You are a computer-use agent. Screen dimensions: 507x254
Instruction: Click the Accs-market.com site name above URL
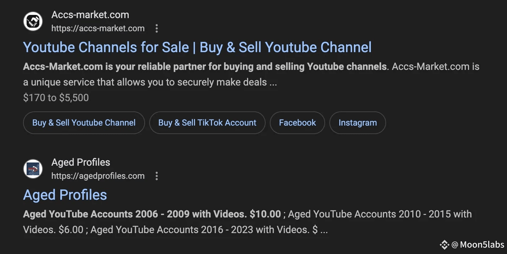[90, 15]
